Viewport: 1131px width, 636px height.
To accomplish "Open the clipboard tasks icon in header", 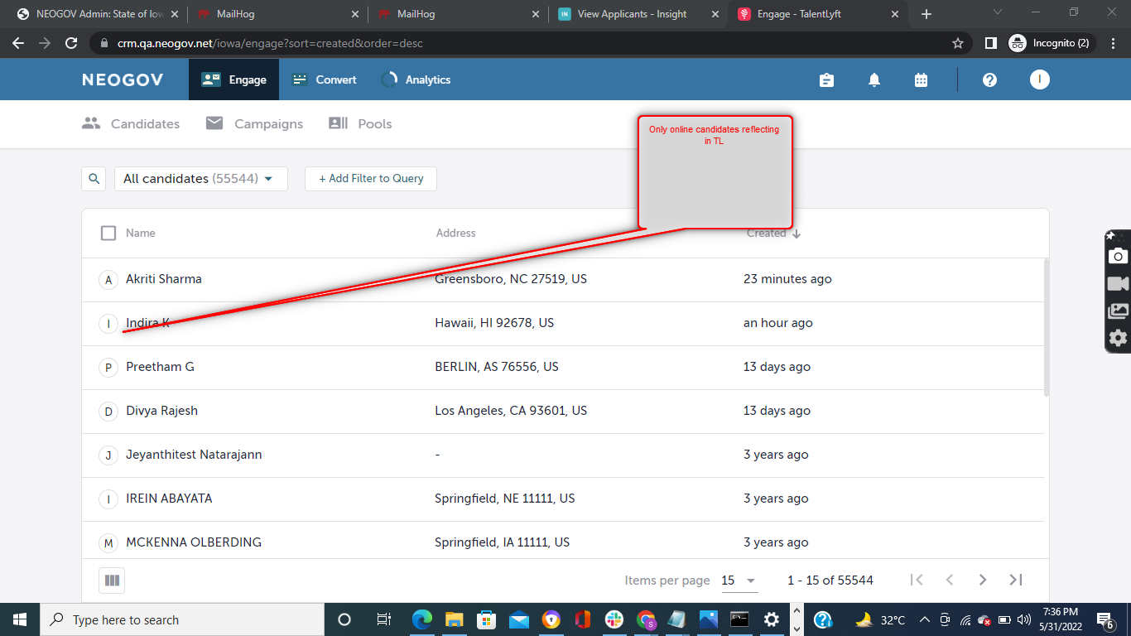I will [826, 80].
